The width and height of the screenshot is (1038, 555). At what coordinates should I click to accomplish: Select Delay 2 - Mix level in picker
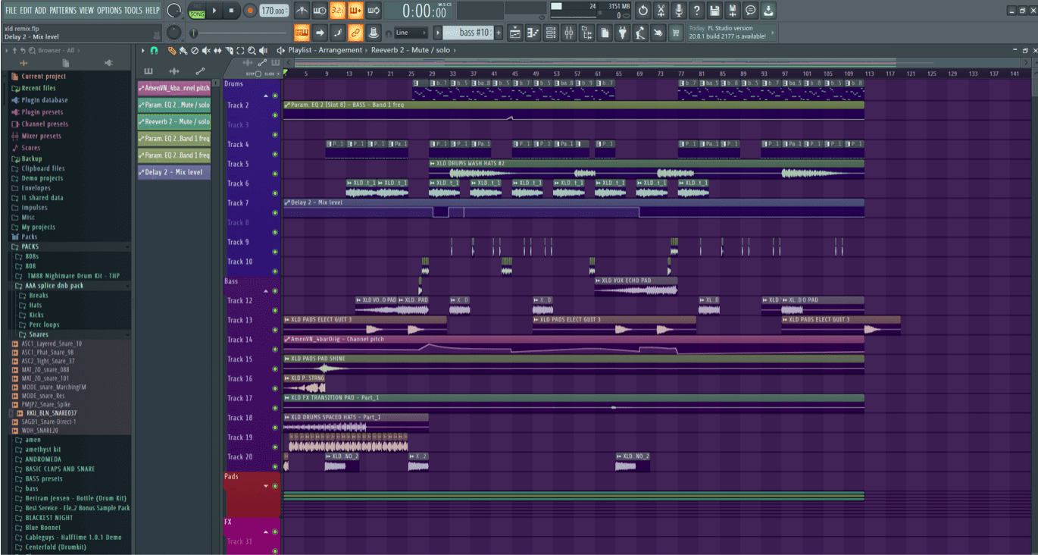click(x=174, y=172)
